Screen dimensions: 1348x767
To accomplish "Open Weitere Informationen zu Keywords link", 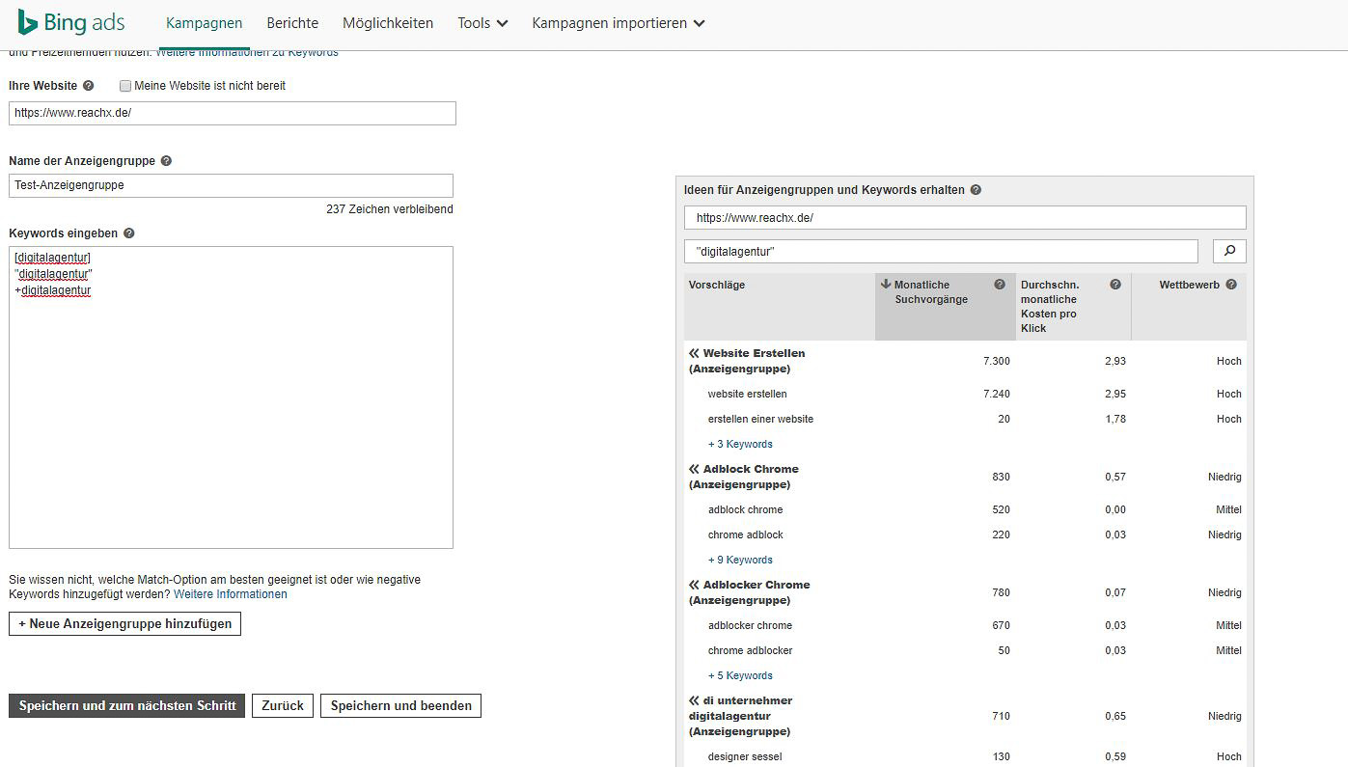I will (x=247, y=52).
